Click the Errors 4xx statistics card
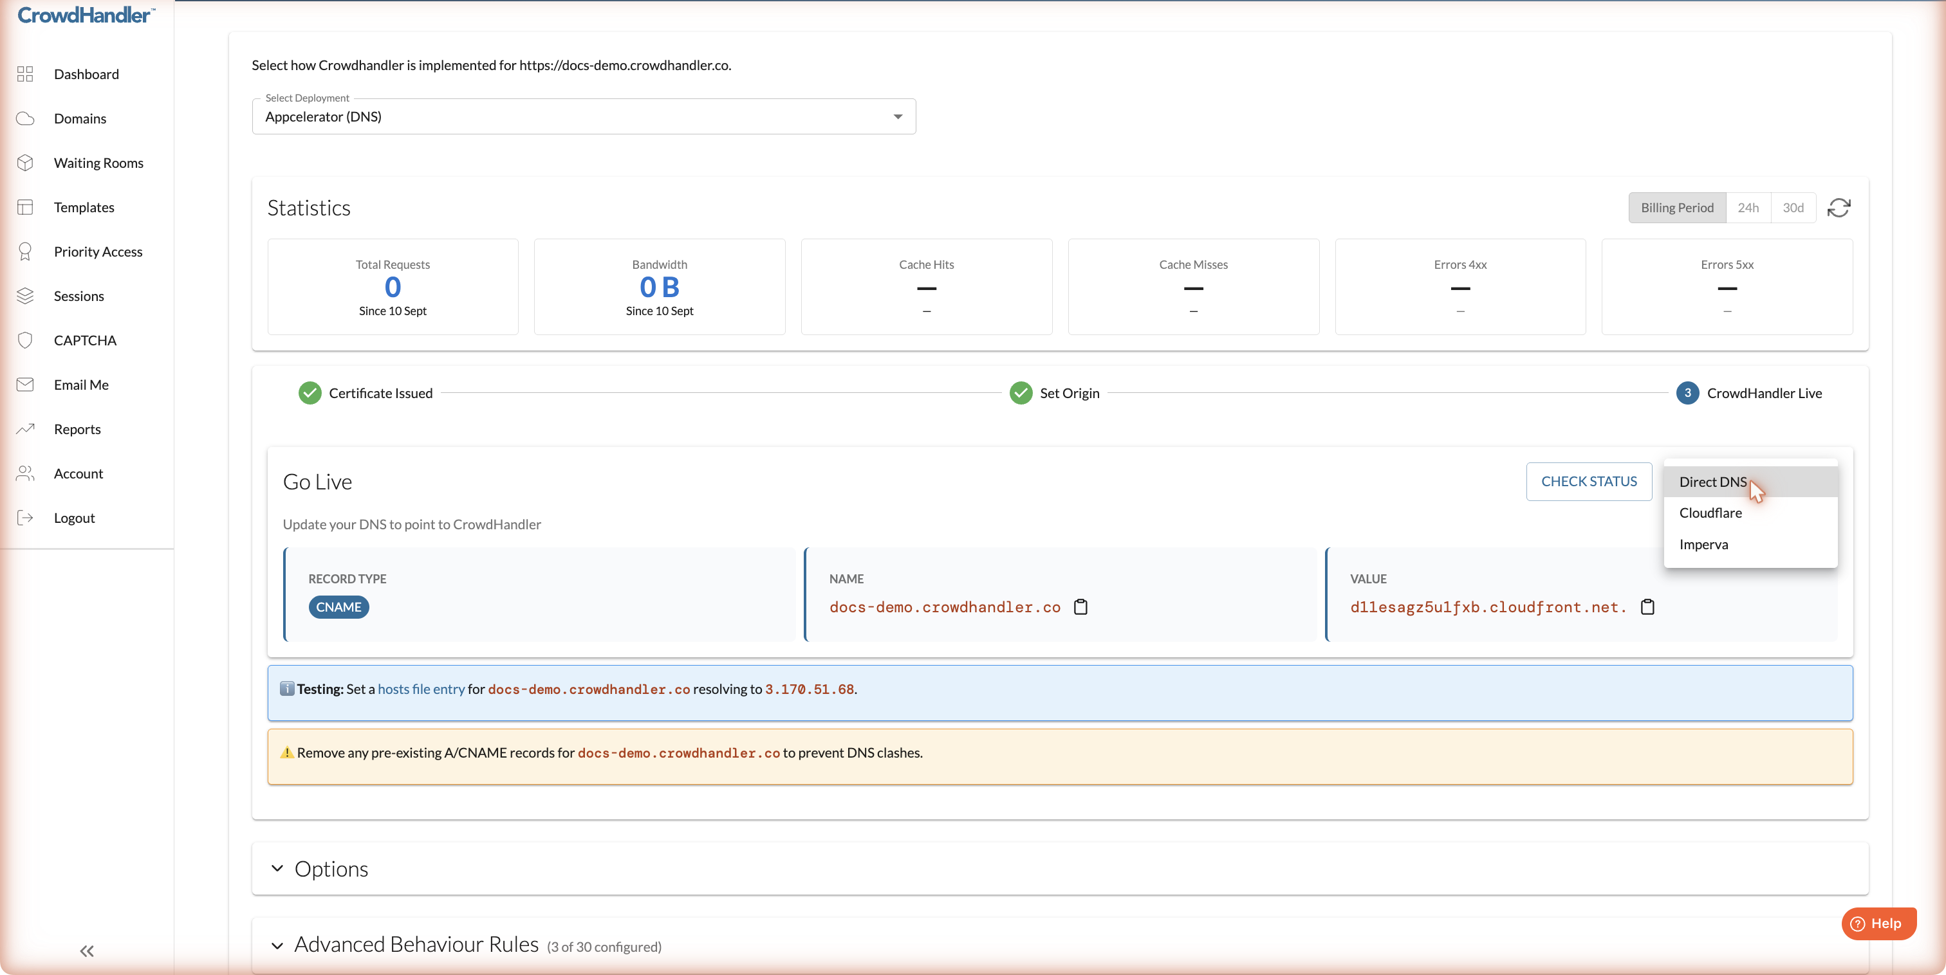This screenshot has width=1946, height=975. click(x=1460, y=287)
